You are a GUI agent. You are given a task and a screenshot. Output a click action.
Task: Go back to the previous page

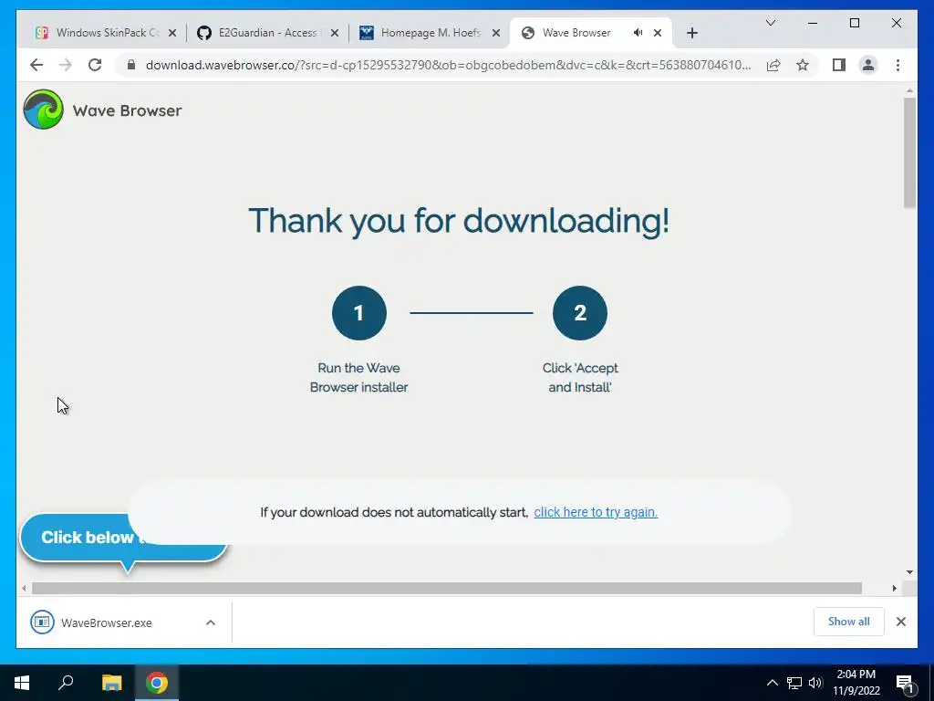pos(36,65)
